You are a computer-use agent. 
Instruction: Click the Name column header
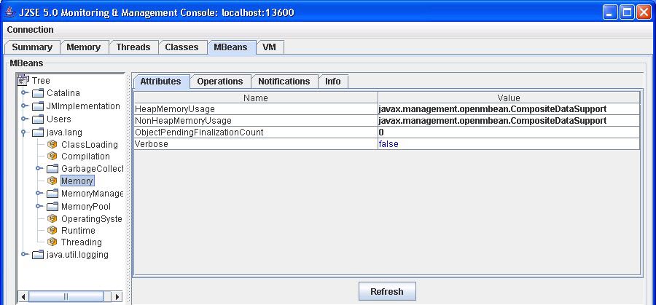256,98
